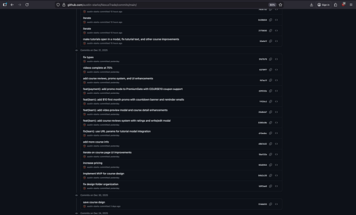The height and width of the screenshot is (215, 356).
Task: Focus the address bar showing github.com URL
Action: [x=166, y=5]
